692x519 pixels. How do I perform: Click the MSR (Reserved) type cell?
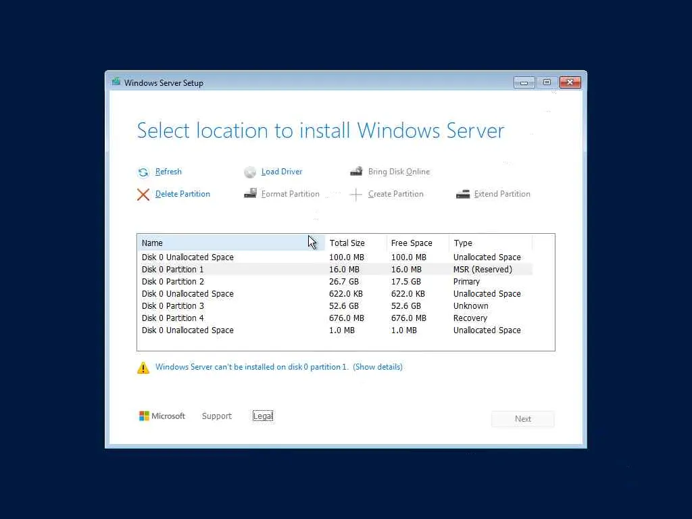[483, 269]
